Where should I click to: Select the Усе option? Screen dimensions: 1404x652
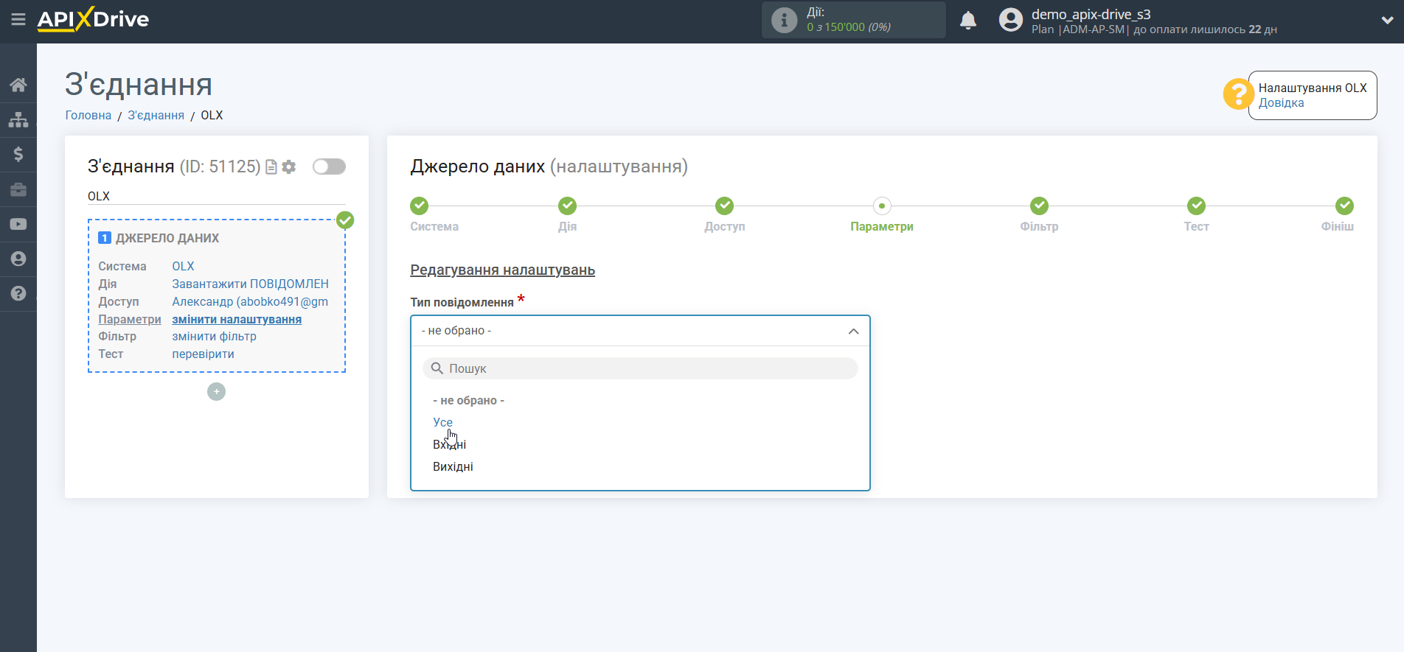tap(442, 422)
